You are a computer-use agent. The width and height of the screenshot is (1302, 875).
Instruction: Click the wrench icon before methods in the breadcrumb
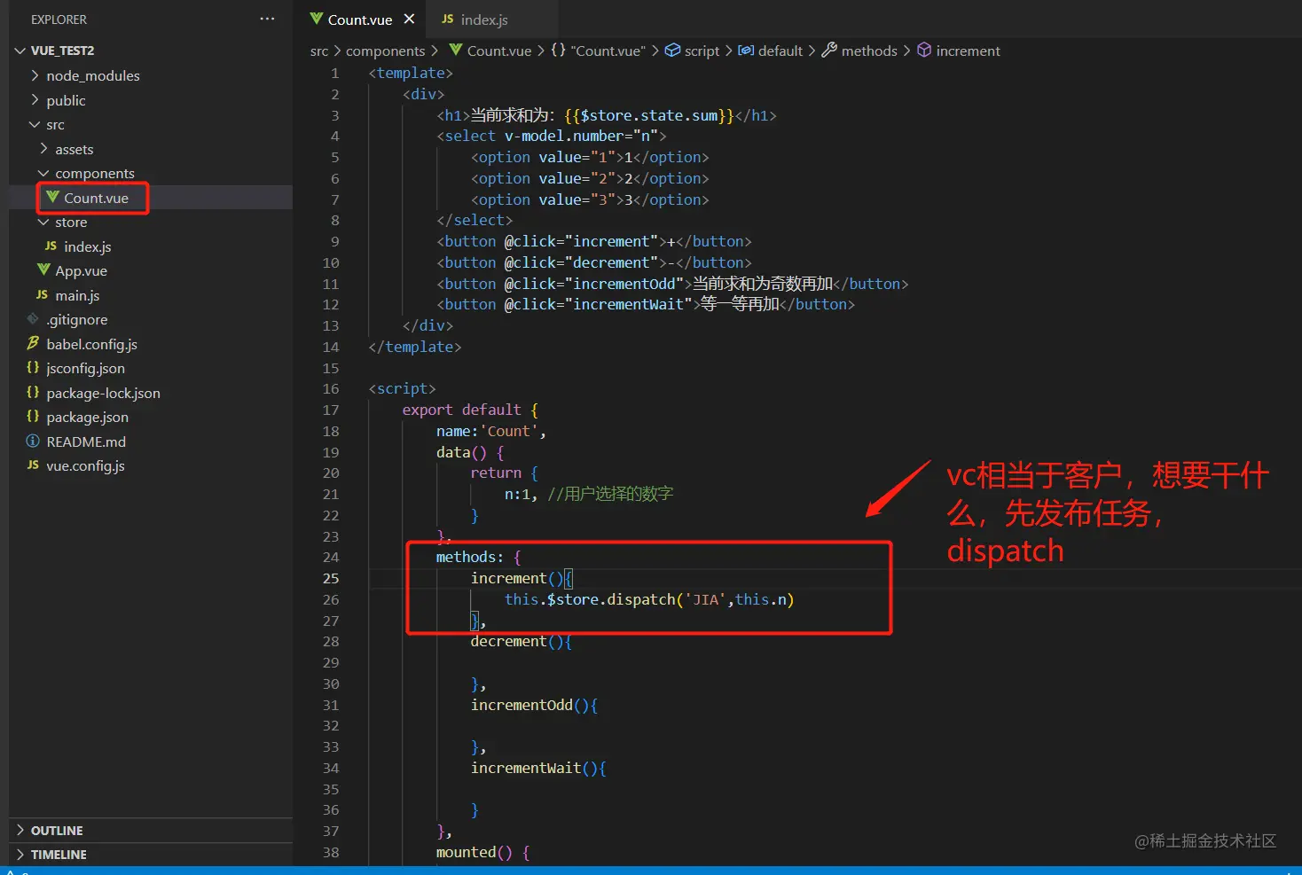(829, 50)
